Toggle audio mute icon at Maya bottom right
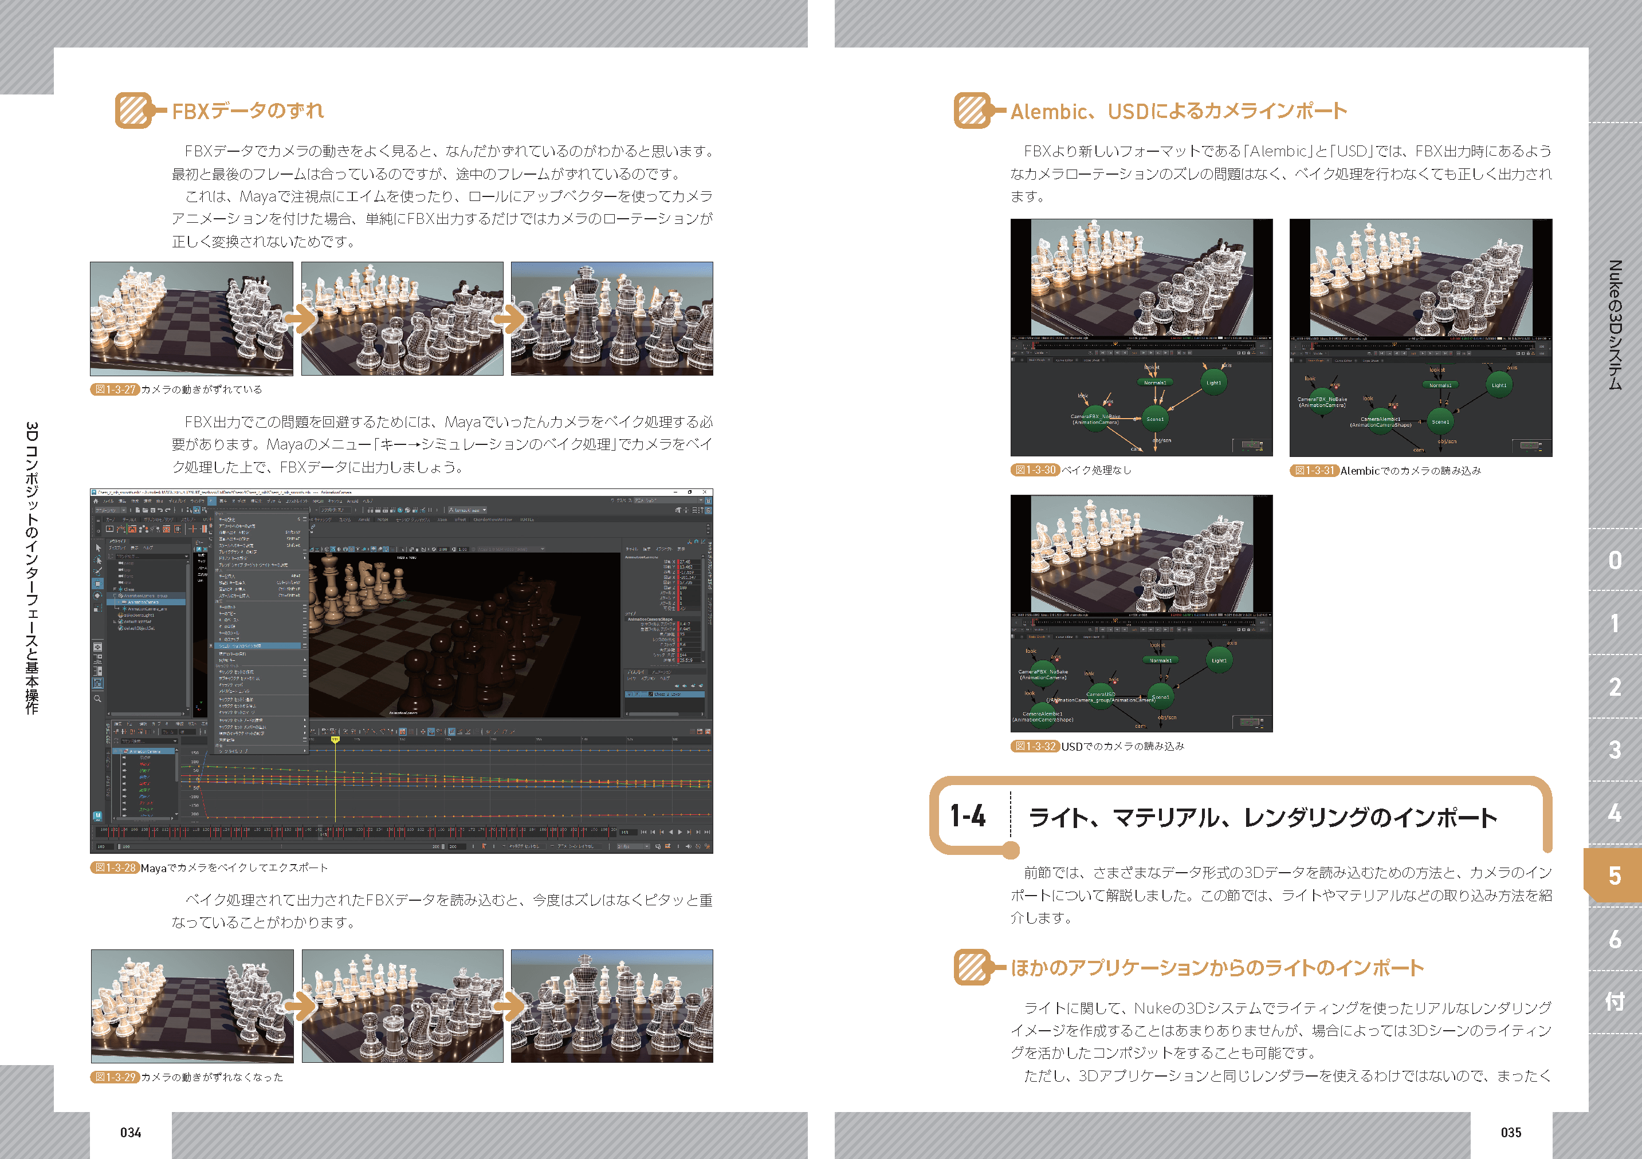The height and width of the screenshot is (1159, 1642). (x=688, y=846)
